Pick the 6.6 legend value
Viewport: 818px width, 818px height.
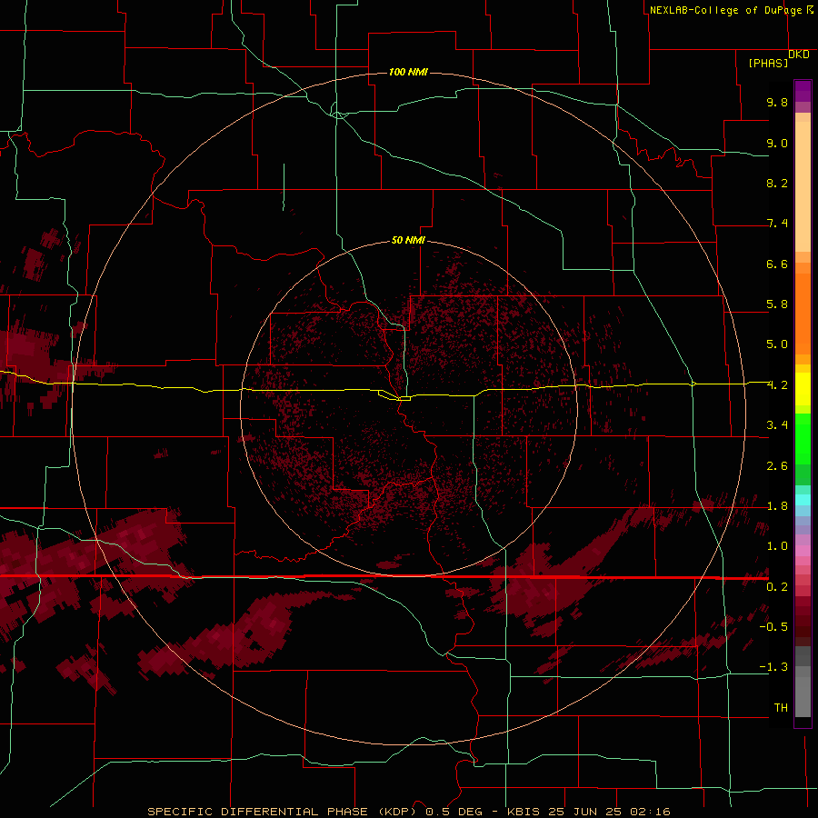coord(777,264)
